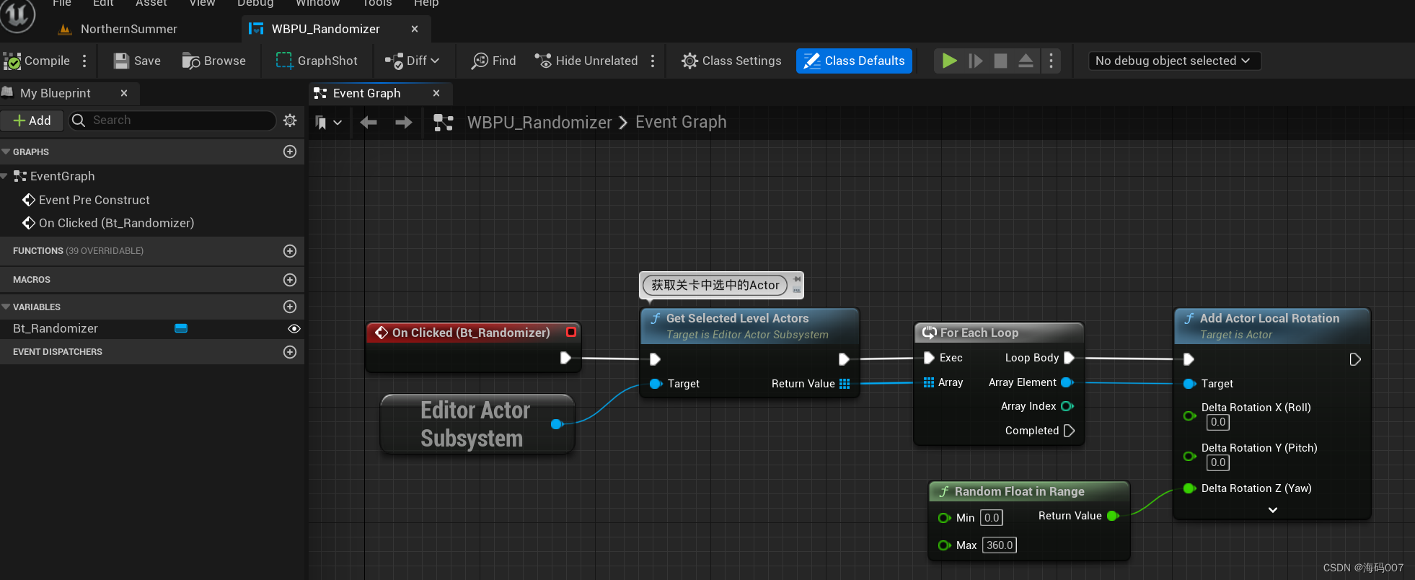Click the Add button in My Blueprint

32,120
